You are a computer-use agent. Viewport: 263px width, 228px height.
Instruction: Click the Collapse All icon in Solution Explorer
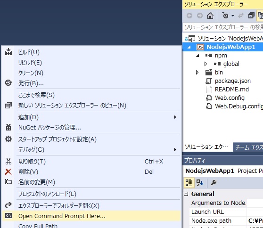[x=251, y=16]
